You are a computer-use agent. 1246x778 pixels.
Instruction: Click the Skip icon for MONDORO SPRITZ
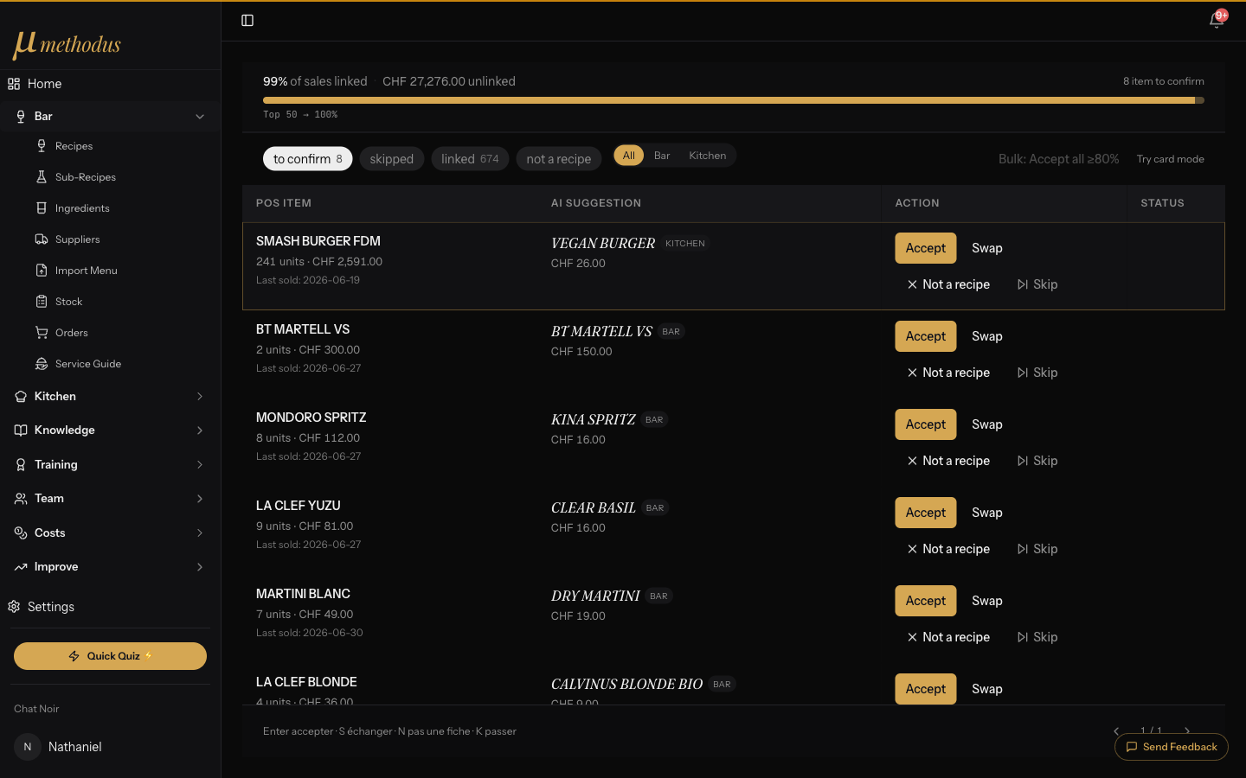[x=1023, y=461]
